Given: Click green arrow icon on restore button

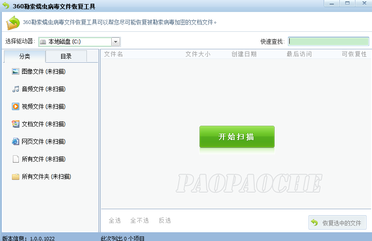Looking at the screenshot, I should (315, 223).
